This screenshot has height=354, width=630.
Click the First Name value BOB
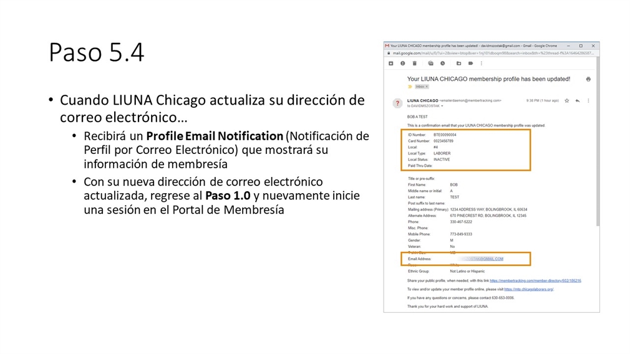click(453, 184)
